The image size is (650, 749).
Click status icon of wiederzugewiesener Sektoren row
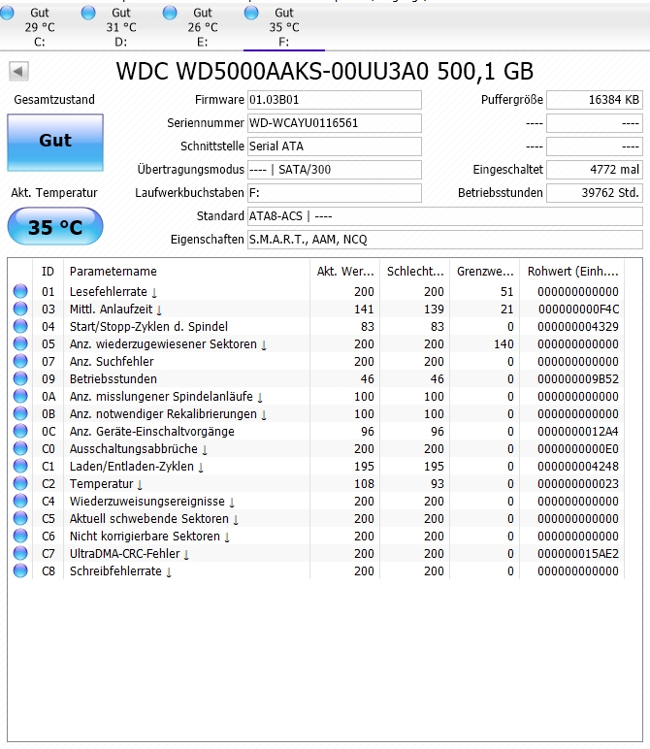click(20, 343)
